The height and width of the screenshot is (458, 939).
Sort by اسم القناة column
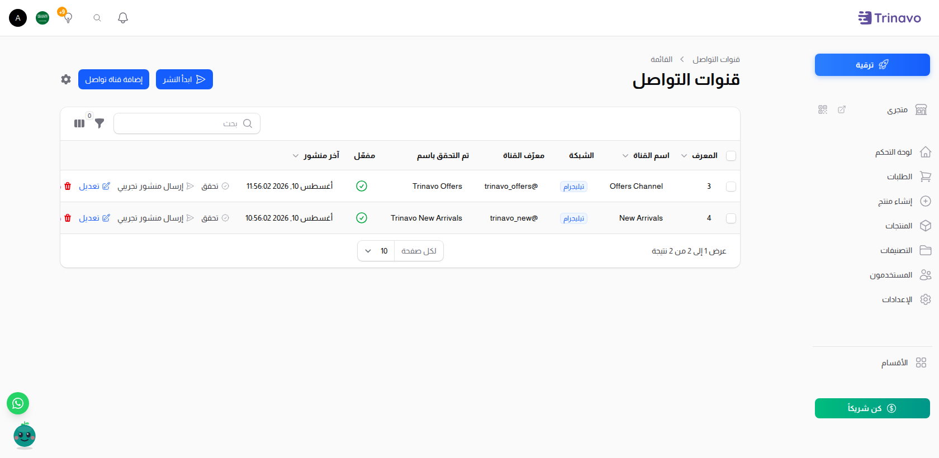[x=646, y=155]
